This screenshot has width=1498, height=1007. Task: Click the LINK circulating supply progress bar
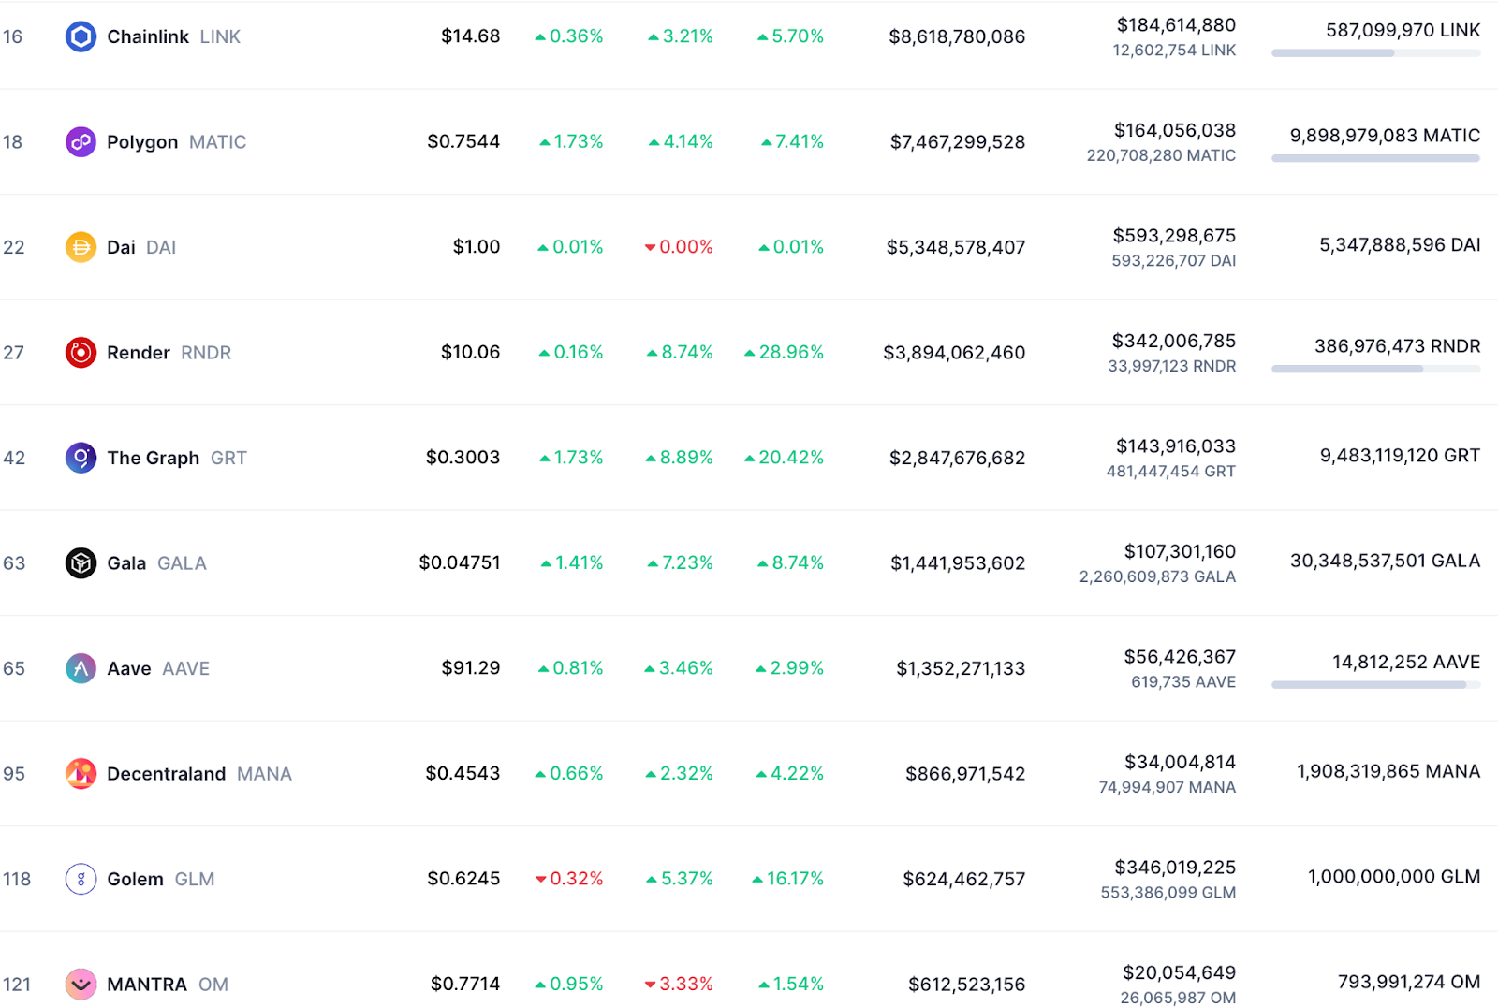pos(1375,53)
